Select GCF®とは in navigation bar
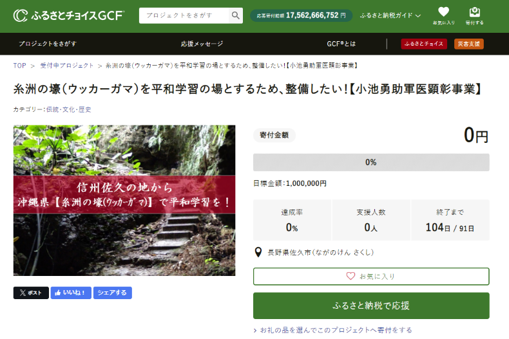Screen dimensions: 509x339 pos(341,44)
